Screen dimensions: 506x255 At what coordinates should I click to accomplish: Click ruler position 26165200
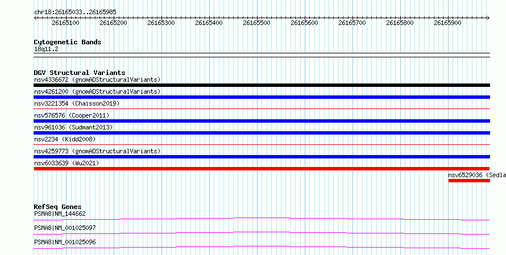pyautogui.click(x=113, y=23)
